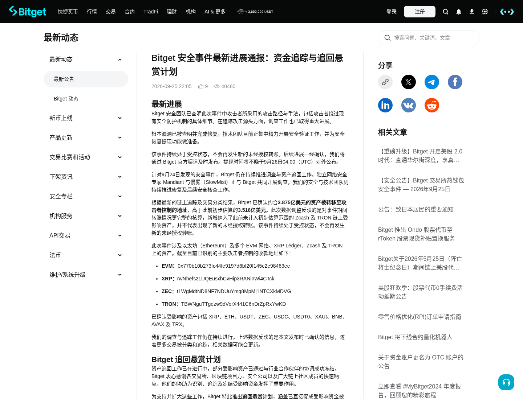This screenshot has height=399, width=523.
Task: Click the 3,000,000 USDT promo banner
Action: point(255,12)
